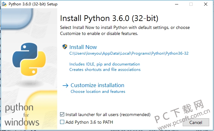Click 'Creates shortcuts and file associations' text

click(x=105, y=69)
